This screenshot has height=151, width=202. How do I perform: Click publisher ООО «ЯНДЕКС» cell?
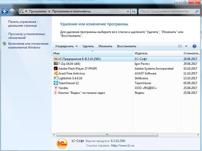(x=146, y=88)
